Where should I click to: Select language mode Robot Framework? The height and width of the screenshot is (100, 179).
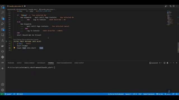149,94
